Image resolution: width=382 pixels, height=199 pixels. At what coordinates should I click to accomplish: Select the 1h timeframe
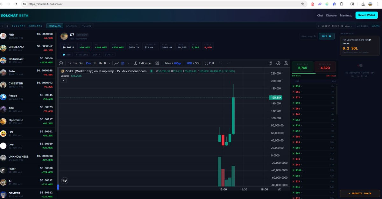(x=95, y=63)
